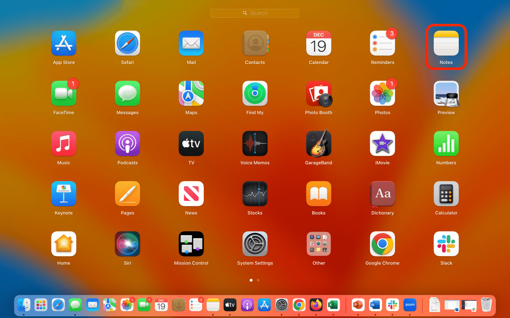Open the Dictionary app
The image size is (510, 318).
[382, 194]
